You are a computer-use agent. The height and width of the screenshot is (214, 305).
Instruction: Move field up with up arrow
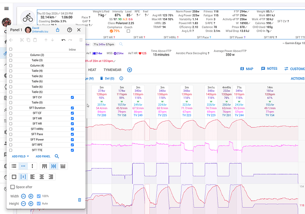point(46,40)
